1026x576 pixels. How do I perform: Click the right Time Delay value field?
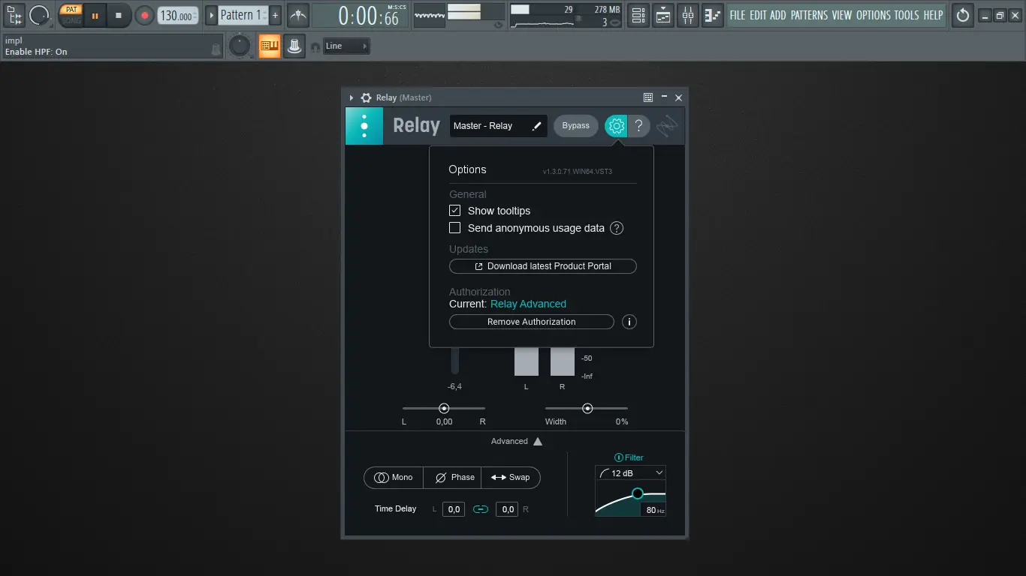point(508,509)
